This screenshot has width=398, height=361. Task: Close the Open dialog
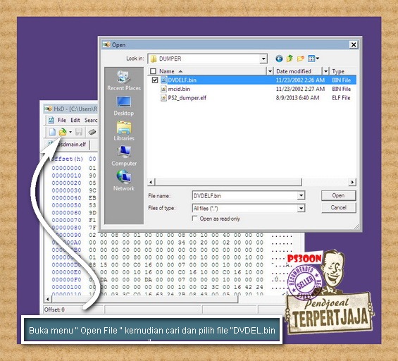[354, 44]
